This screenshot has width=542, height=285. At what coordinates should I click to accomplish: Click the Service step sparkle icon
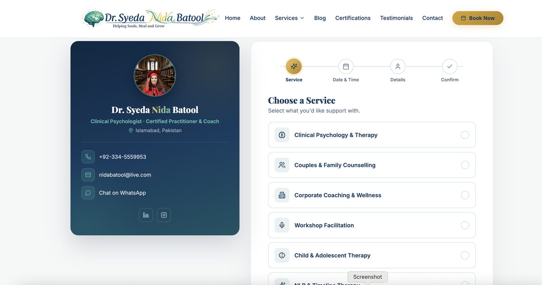pyautogui.click(x=294, y=67)
